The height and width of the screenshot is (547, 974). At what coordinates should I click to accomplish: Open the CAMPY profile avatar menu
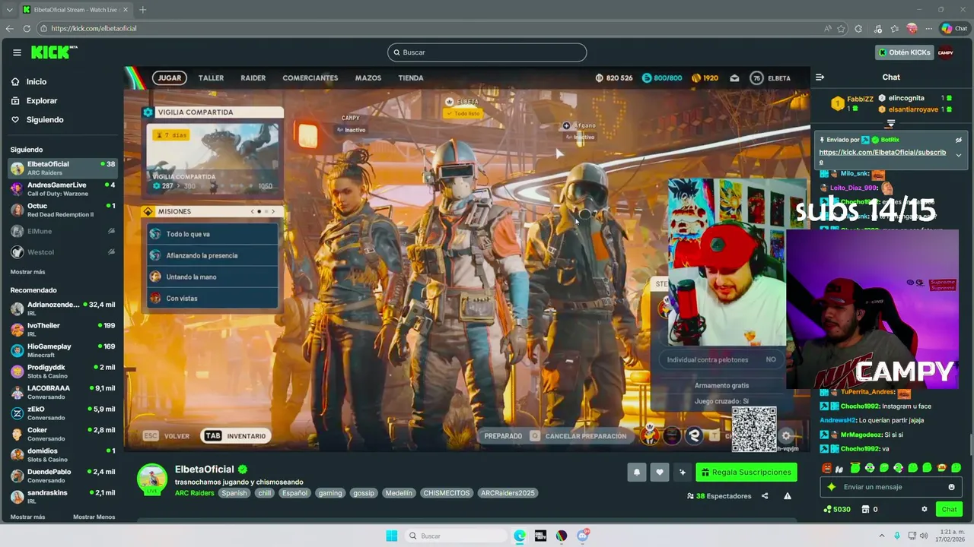coord(946,52)
